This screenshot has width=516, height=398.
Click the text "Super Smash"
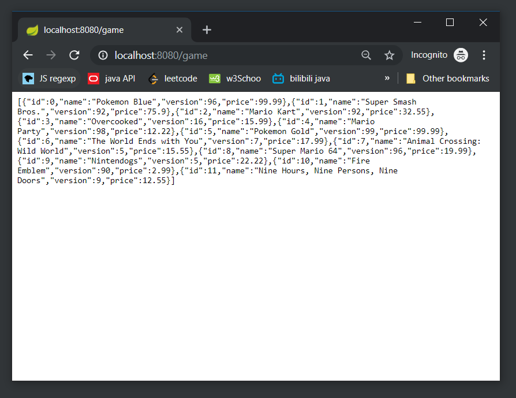pos(391,102)
